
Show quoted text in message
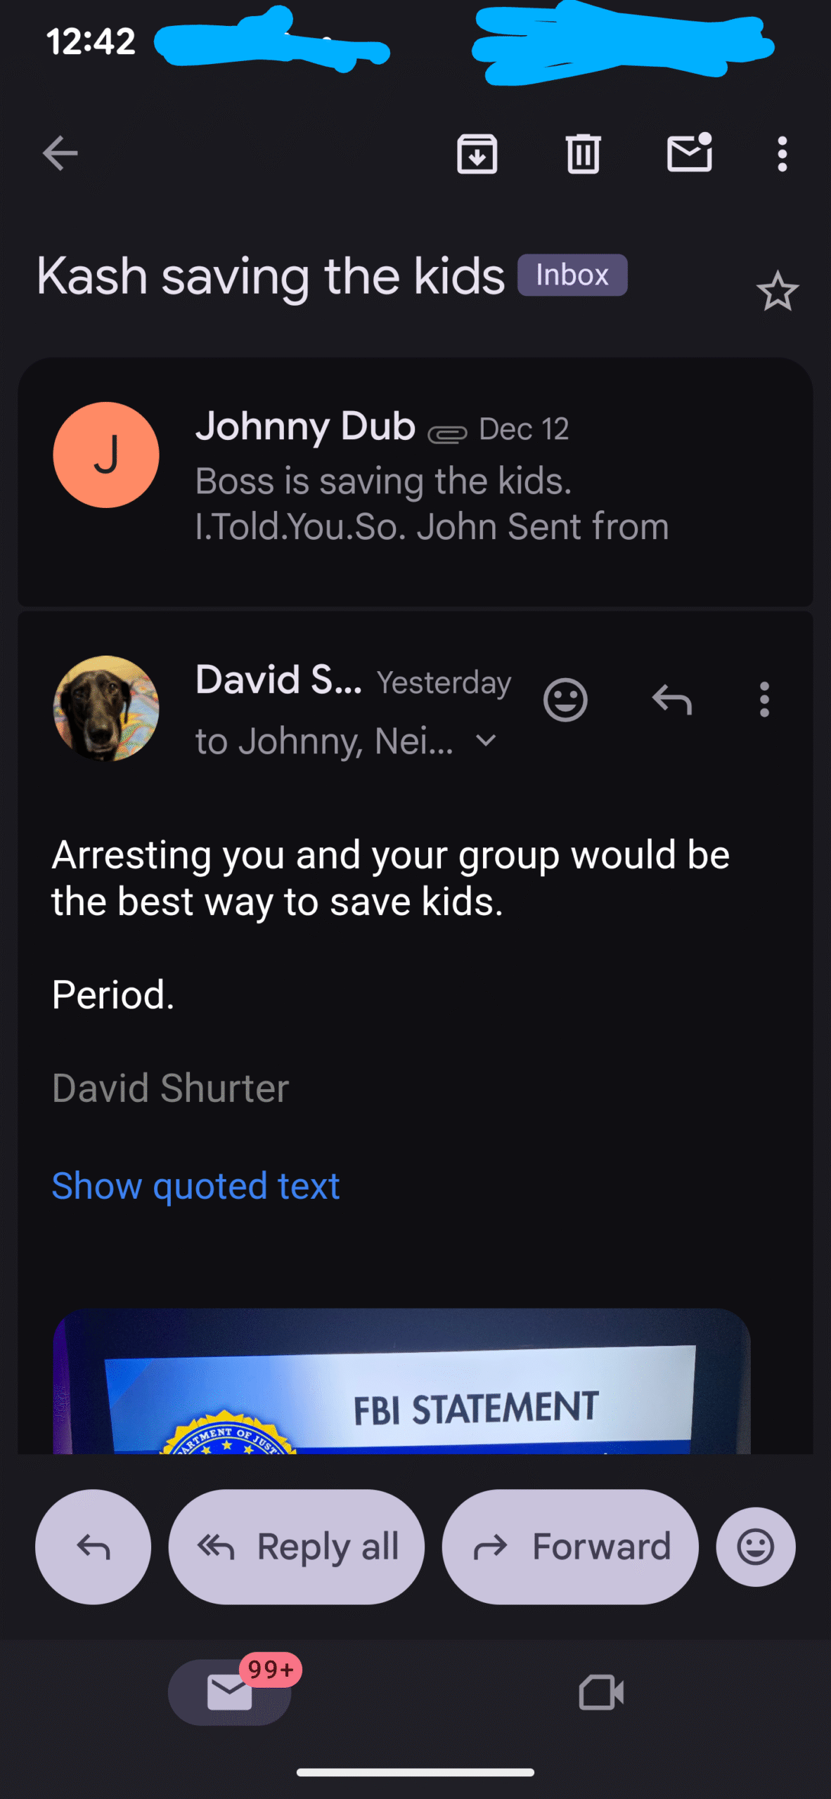(x=195, y=1186)
